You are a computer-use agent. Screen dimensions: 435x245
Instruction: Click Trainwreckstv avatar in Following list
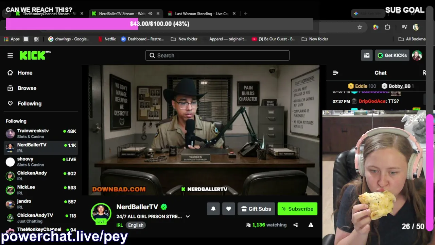[11, 133]
